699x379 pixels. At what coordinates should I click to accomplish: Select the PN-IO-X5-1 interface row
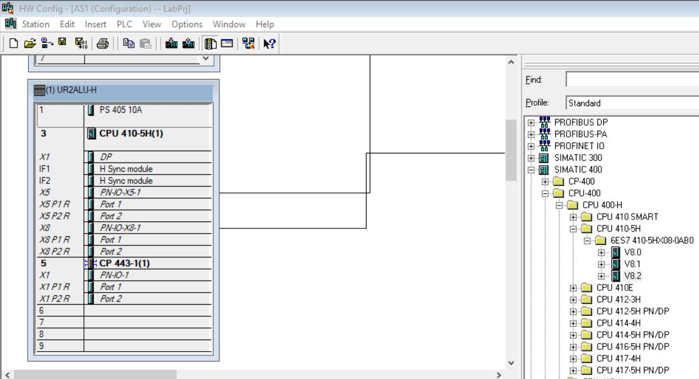point(124,192)
